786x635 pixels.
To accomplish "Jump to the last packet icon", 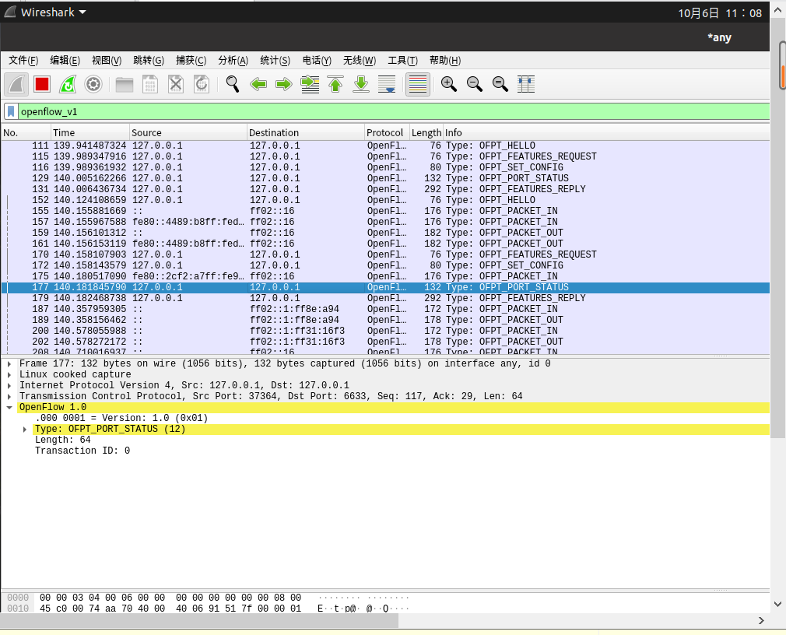I will 361,84.
